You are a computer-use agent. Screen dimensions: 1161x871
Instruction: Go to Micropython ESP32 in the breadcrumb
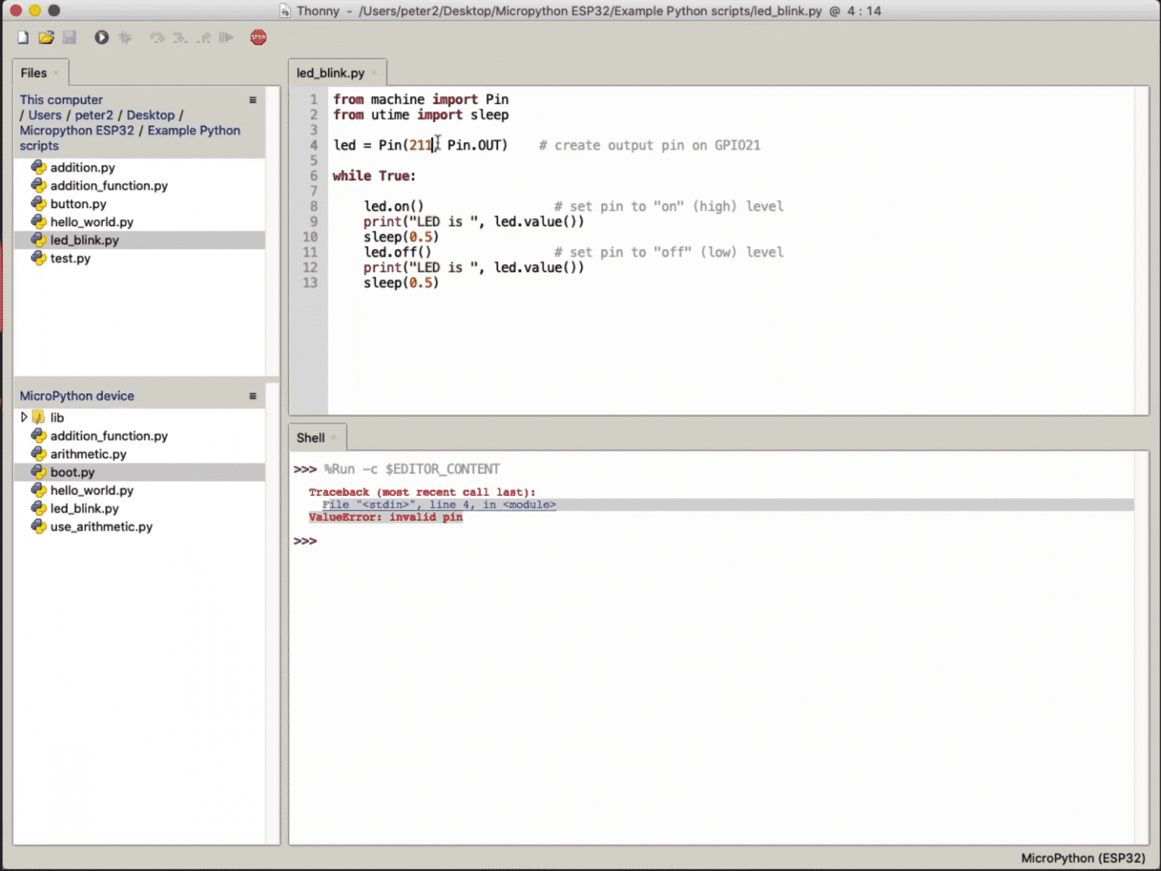coord(77,130)
